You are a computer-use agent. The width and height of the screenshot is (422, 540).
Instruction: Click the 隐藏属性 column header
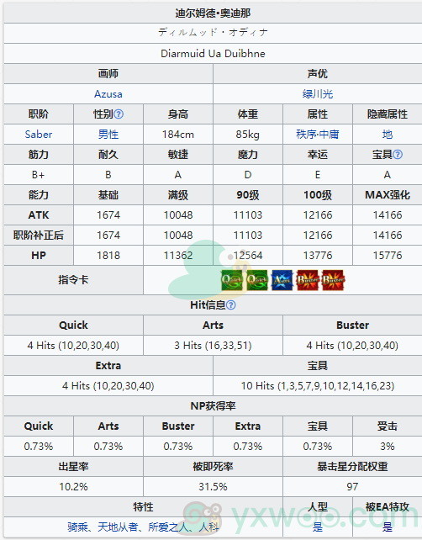tap(388, 114)
